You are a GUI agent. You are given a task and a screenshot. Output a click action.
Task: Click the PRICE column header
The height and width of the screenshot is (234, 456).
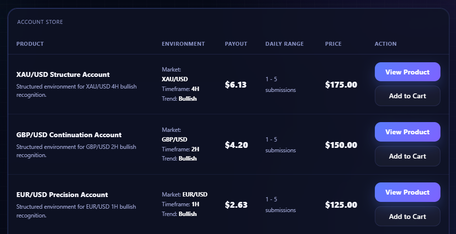pyautogui.click(x=333, y=44)
